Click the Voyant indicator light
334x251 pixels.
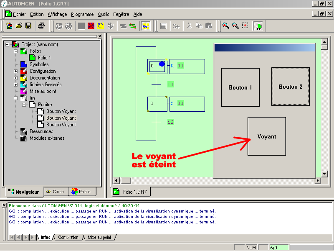pos(266,136)
